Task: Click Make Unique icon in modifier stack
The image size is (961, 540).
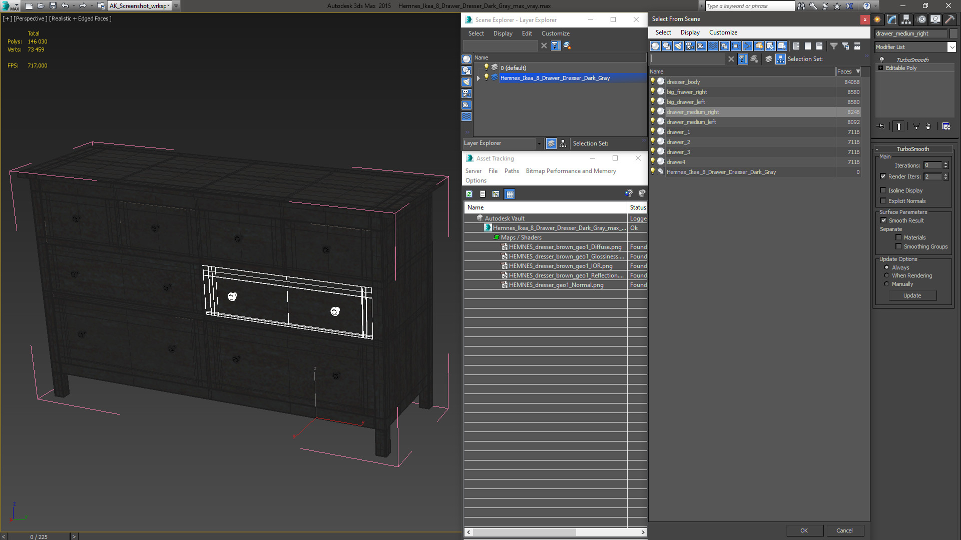Action: click(916, 126)
